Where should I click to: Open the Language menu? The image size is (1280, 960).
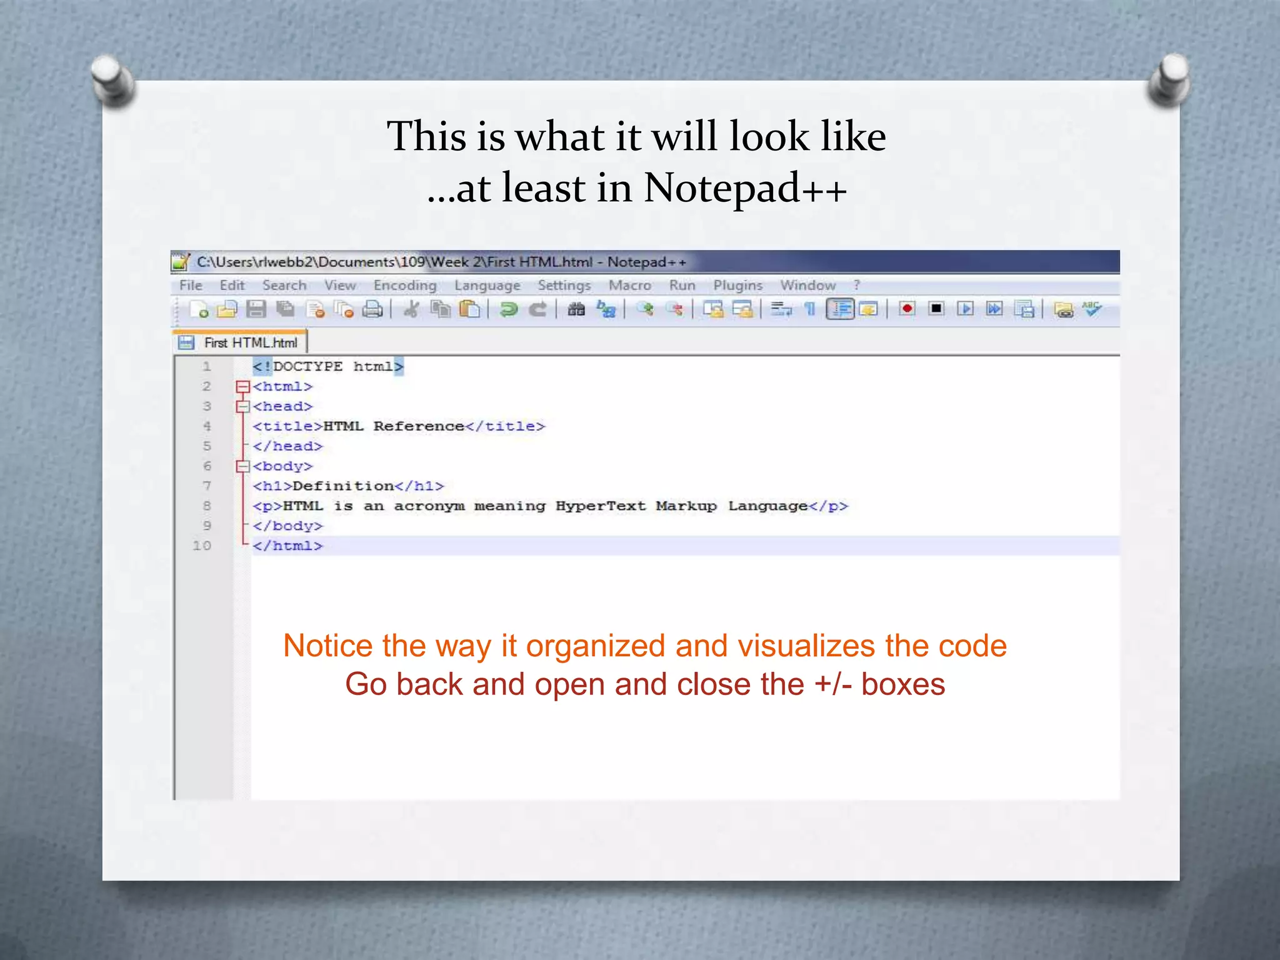point(487,286)
